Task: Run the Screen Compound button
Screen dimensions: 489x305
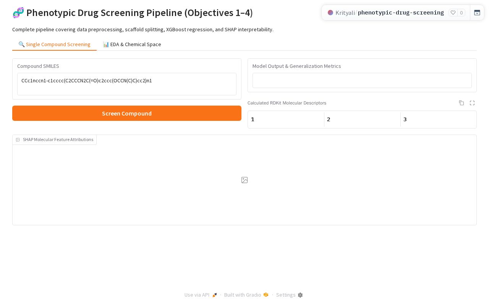Action: click(127, 113)
